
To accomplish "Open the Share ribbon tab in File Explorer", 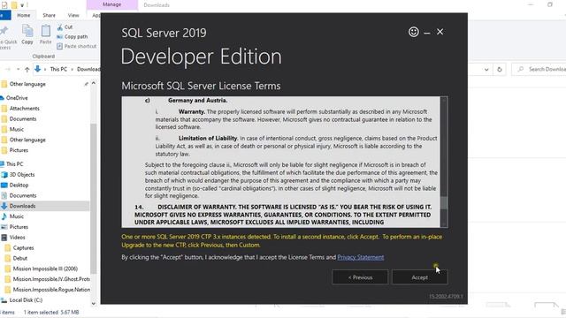I will point(49,15).
